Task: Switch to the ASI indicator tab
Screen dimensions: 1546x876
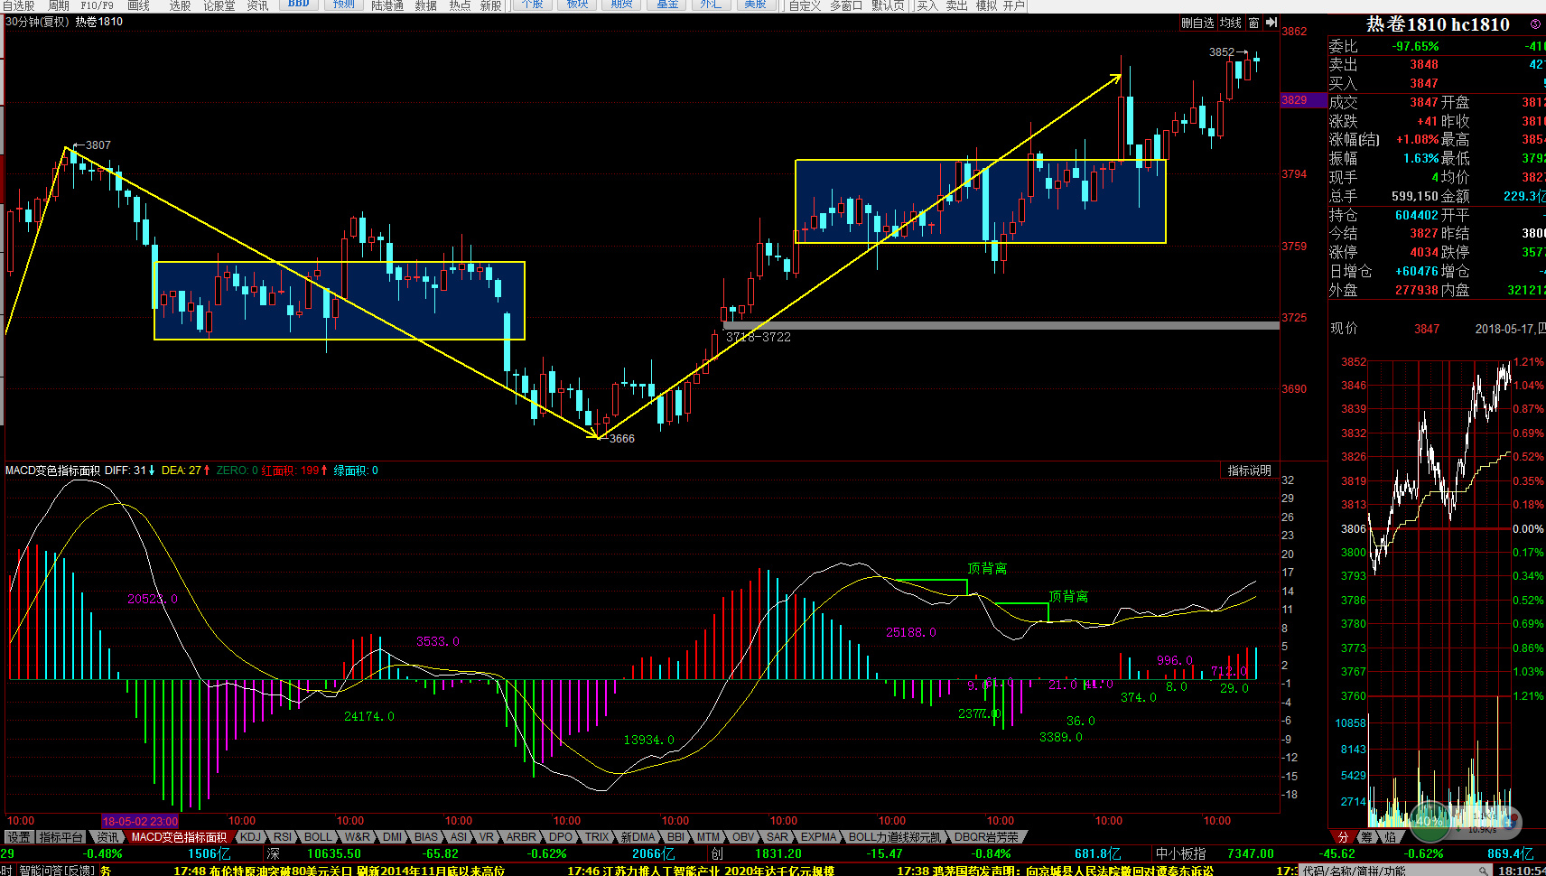Action: [459, 837]
